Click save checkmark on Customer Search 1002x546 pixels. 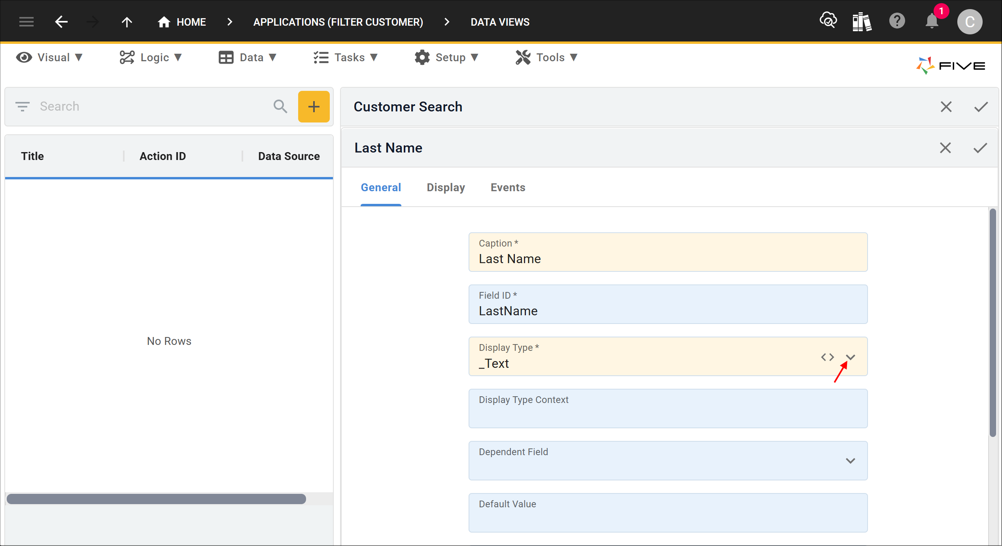[x=981, y=107]
